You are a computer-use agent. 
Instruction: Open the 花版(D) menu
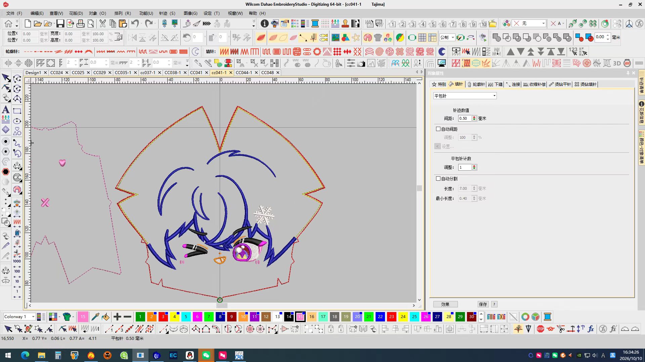click(76, 13)
